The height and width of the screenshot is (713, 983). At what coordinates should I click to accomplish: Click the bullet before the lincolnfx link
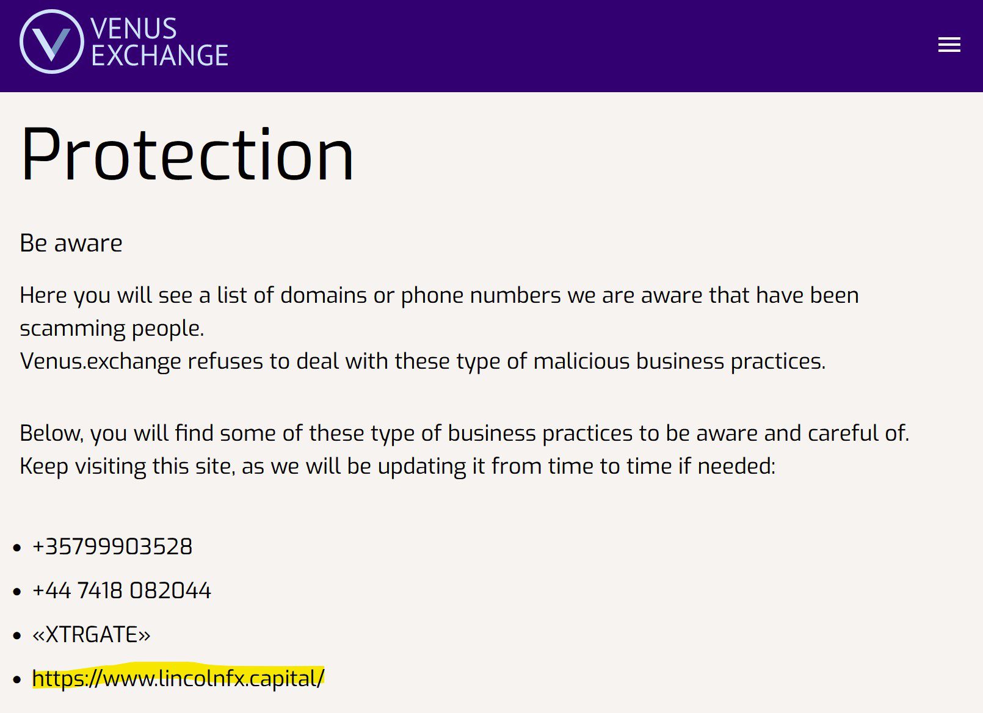tap(17, 679)
